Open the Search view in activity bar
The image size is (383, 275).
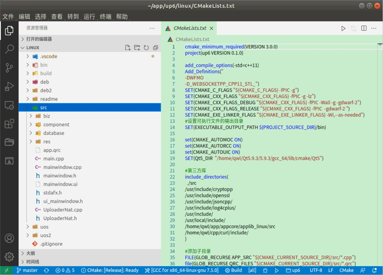[x=9, y=49]
